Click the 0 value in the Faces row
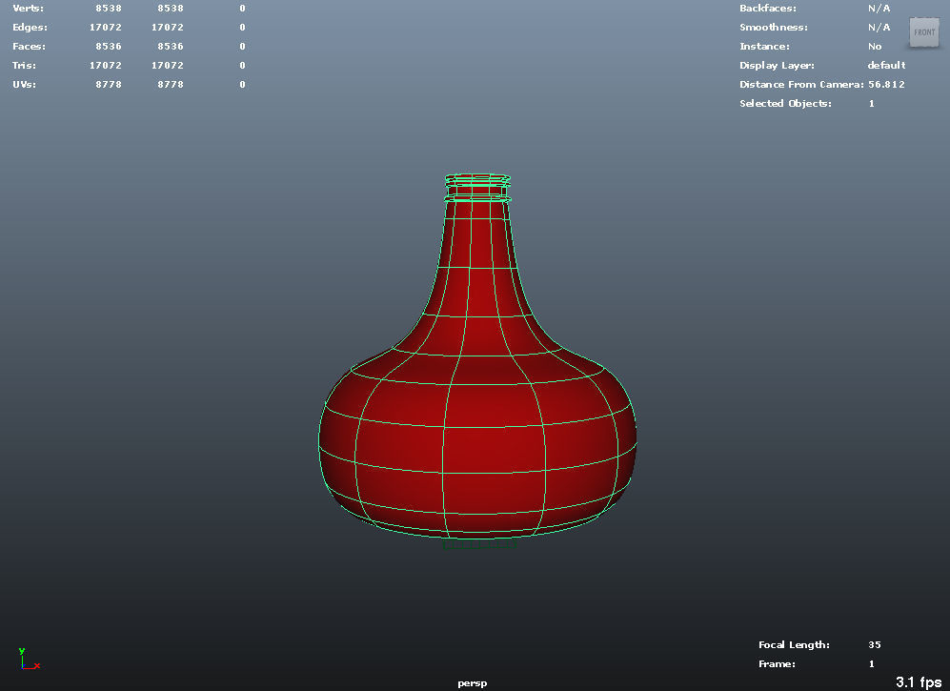Viewport: 950px width, 691px height. [242, 46]
